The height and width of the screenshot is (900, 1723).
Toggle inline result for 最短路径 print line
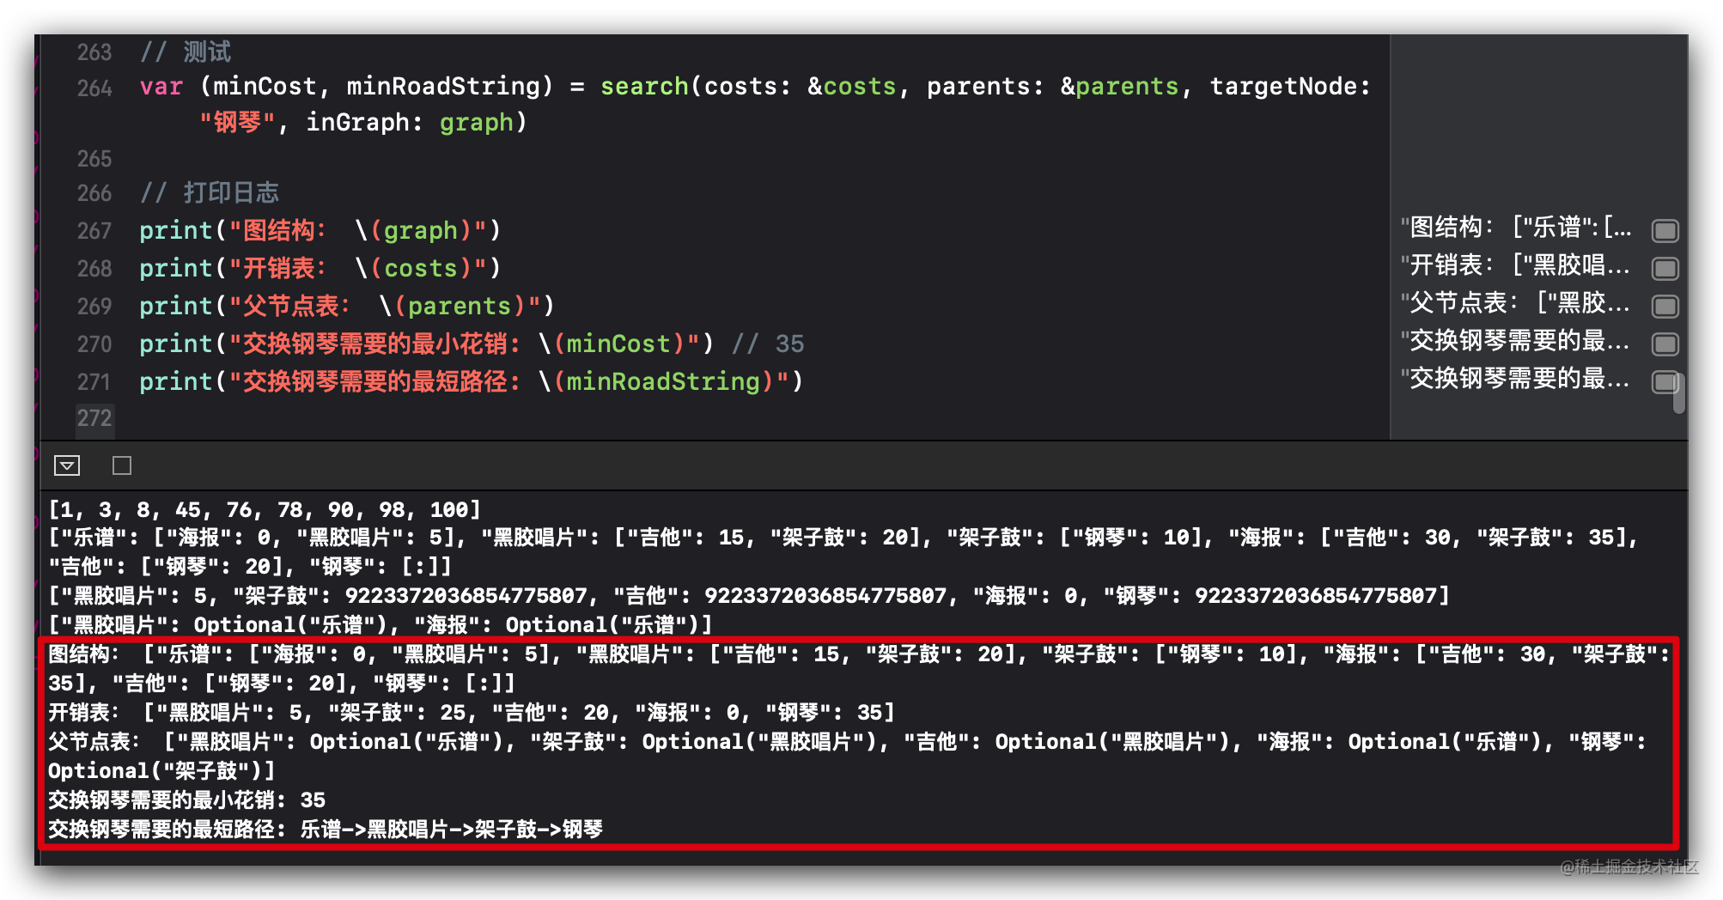1665,381
